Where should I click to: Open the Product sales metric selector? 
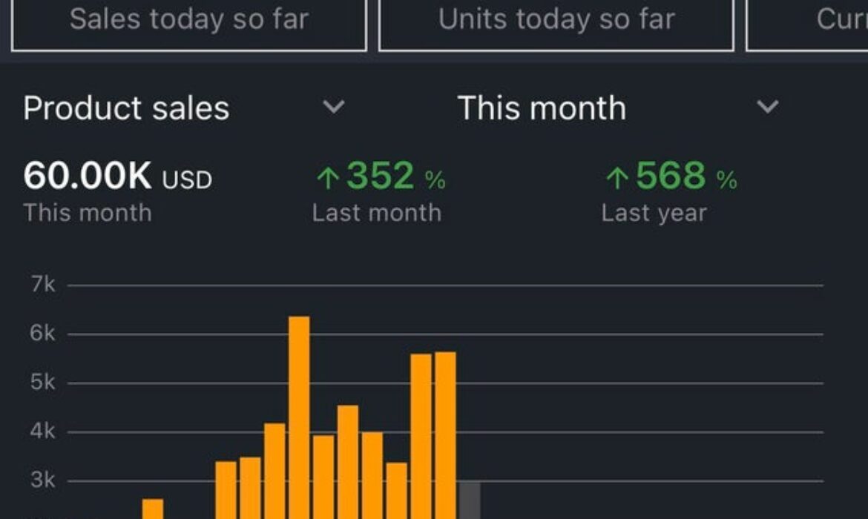coord(126,108)
